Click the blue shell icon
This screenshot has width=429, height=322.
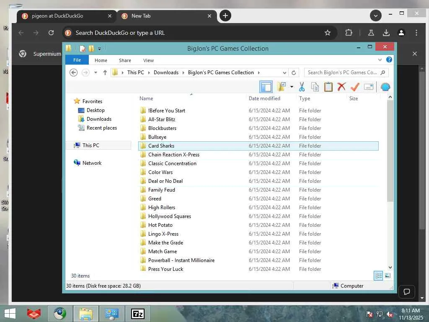tap(385, 87)
